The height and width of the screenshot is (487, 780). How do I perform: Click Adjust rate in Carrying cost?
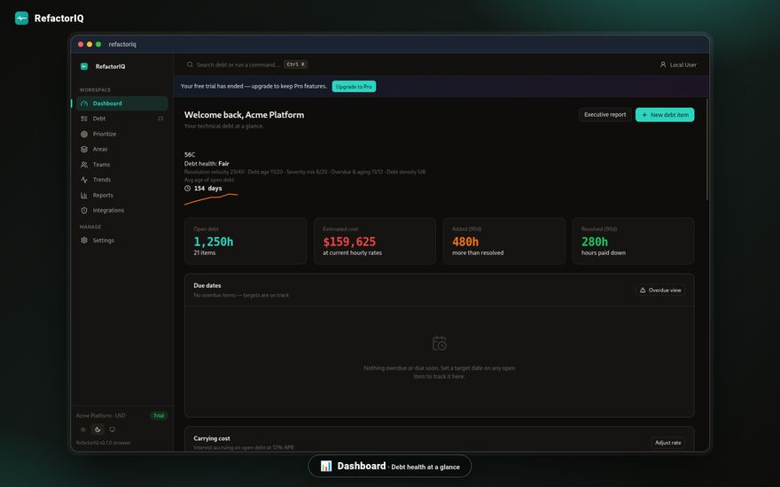click(668, 443)
